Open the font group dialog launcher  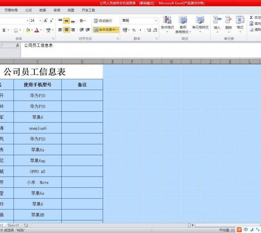pyautogui.click(x=53, y=39)
